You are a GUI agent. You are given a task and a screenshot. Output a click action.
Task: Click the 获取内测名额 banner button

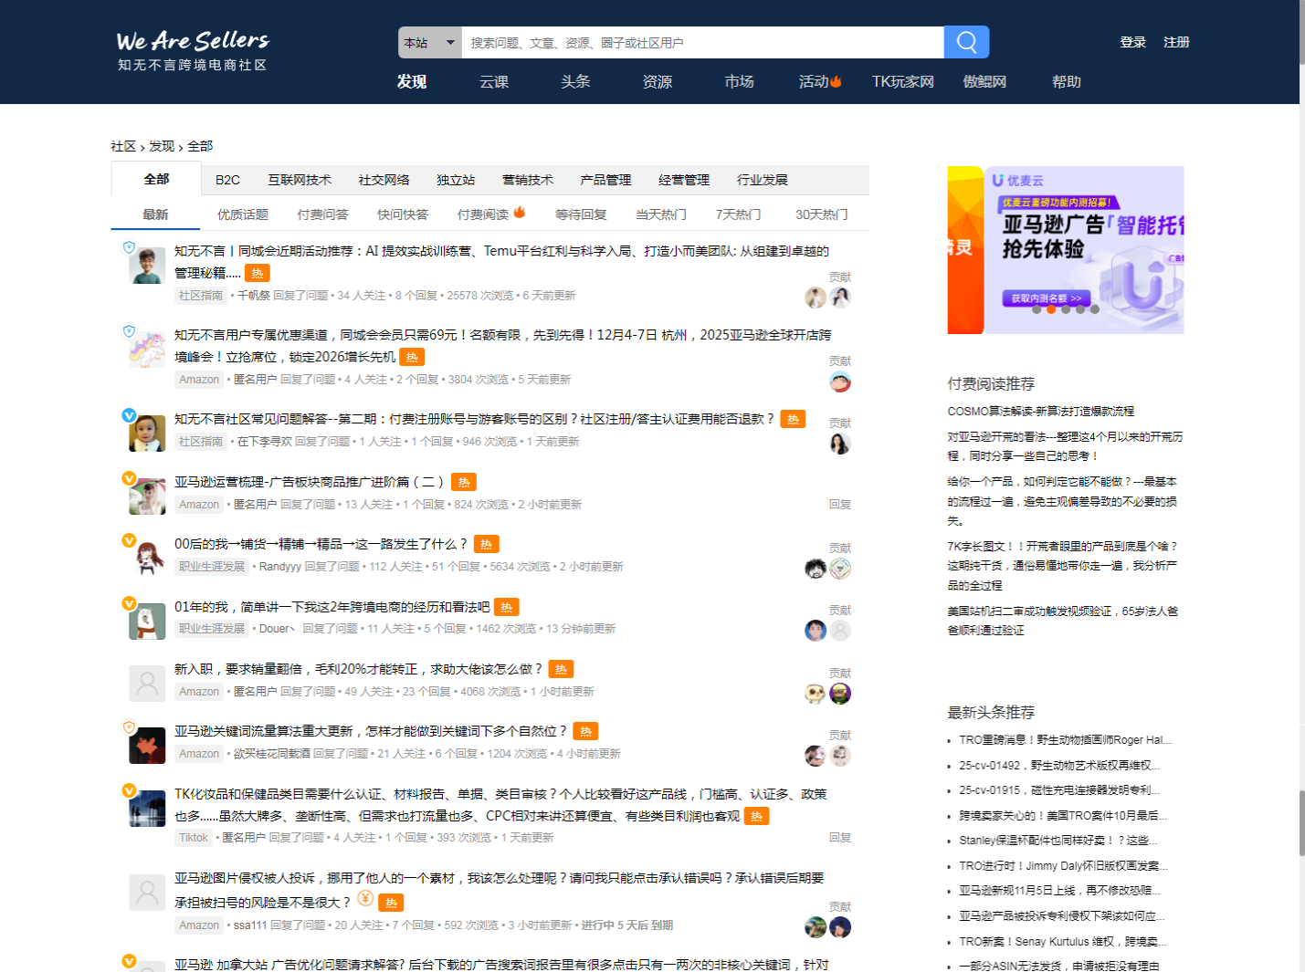1047,297
